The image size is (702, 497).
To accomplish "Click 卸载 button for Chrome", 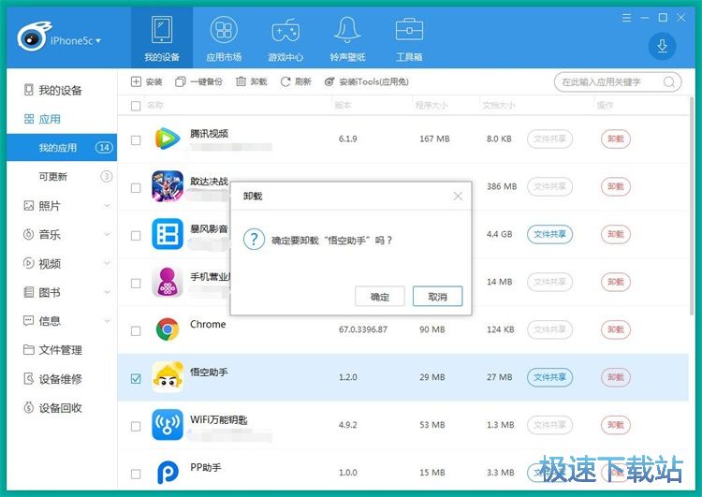I will (x=616, y=329).
